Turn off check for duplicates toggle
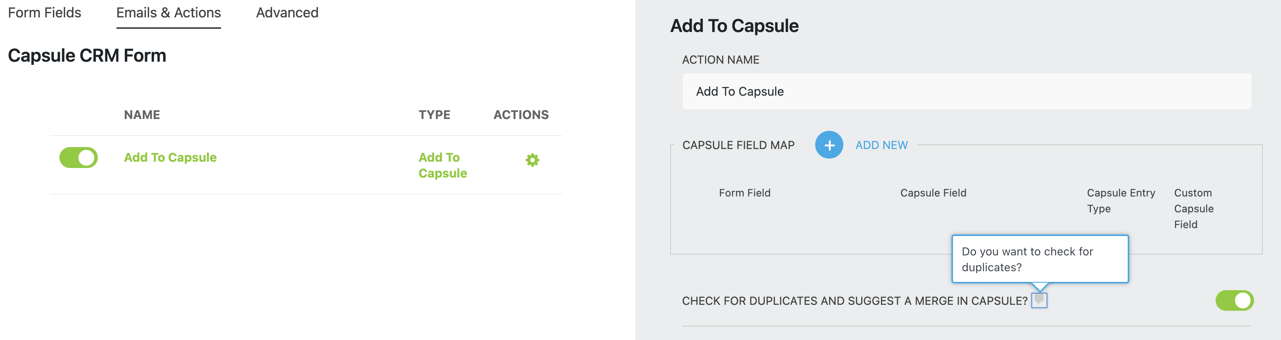 (x=1234, y=300)
